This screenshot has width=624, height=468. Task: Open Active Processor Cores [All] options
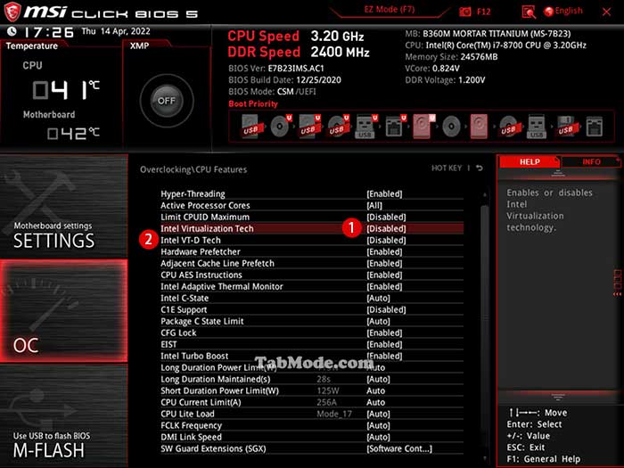click(x=374, y=205)
